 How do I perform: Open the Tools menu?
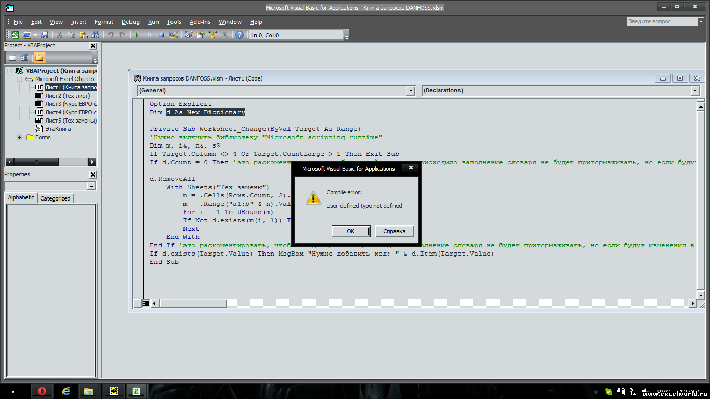[174, 22]
